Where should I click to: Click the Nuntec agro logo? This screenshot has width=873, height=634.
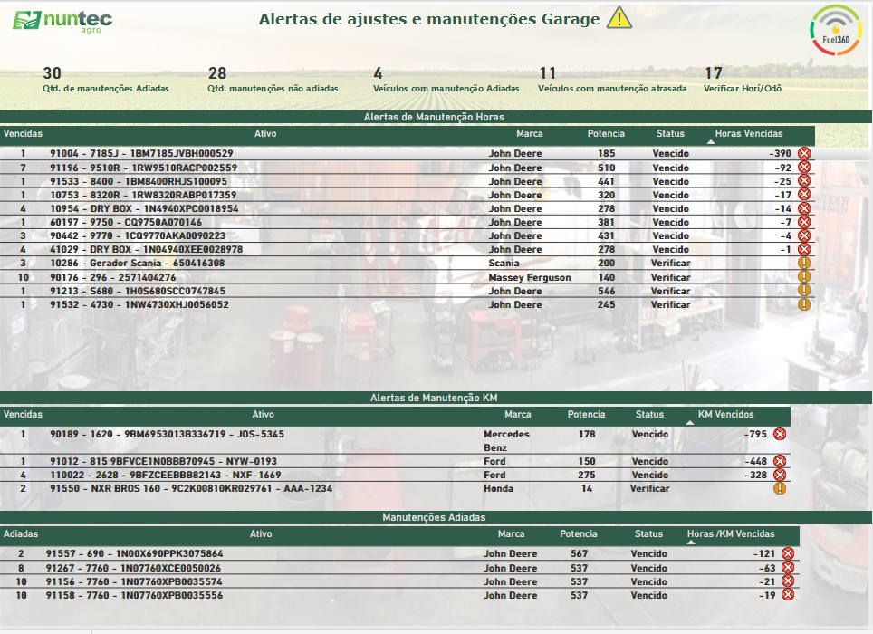pyautogui.click(x=62, y=22)
